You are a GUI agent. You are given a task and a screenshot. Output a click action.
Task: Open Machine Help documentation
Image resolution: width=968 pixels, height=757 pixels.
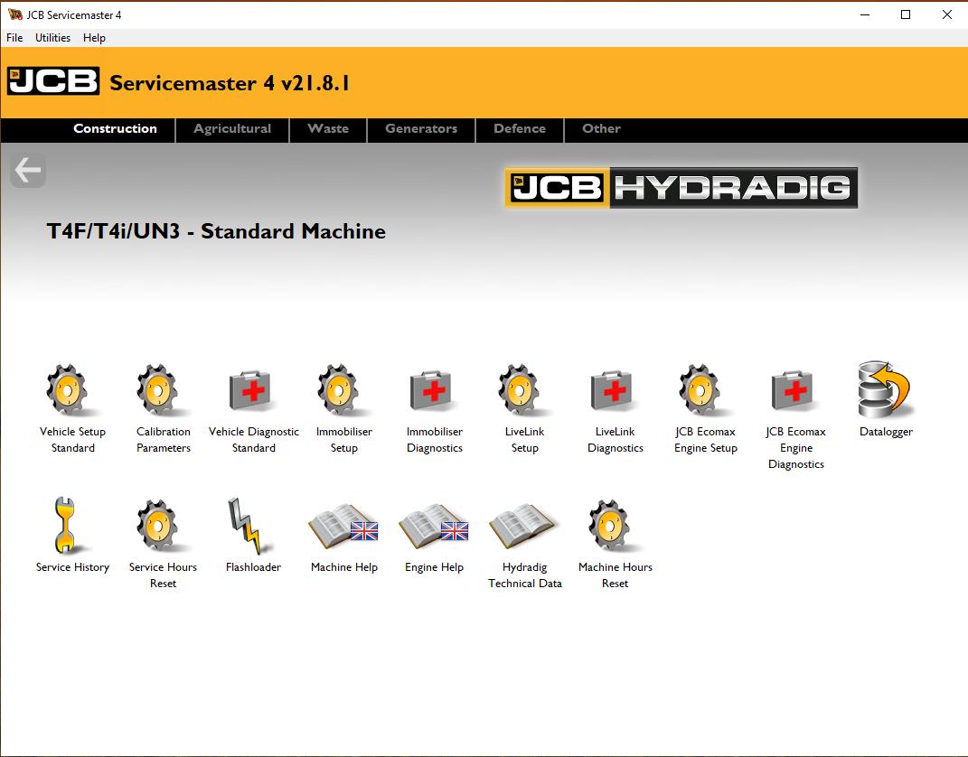(x=343, y=527)
